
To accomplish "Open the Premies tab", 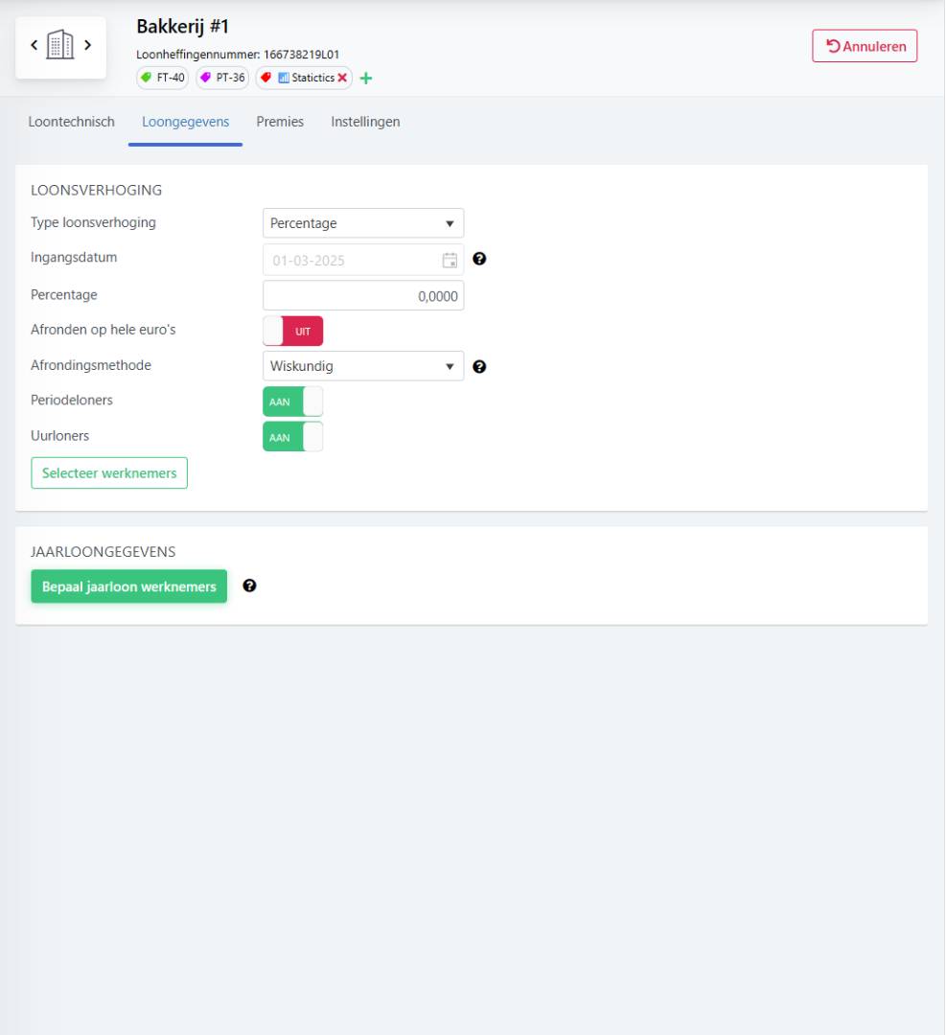I will click(x=280, y=122).
